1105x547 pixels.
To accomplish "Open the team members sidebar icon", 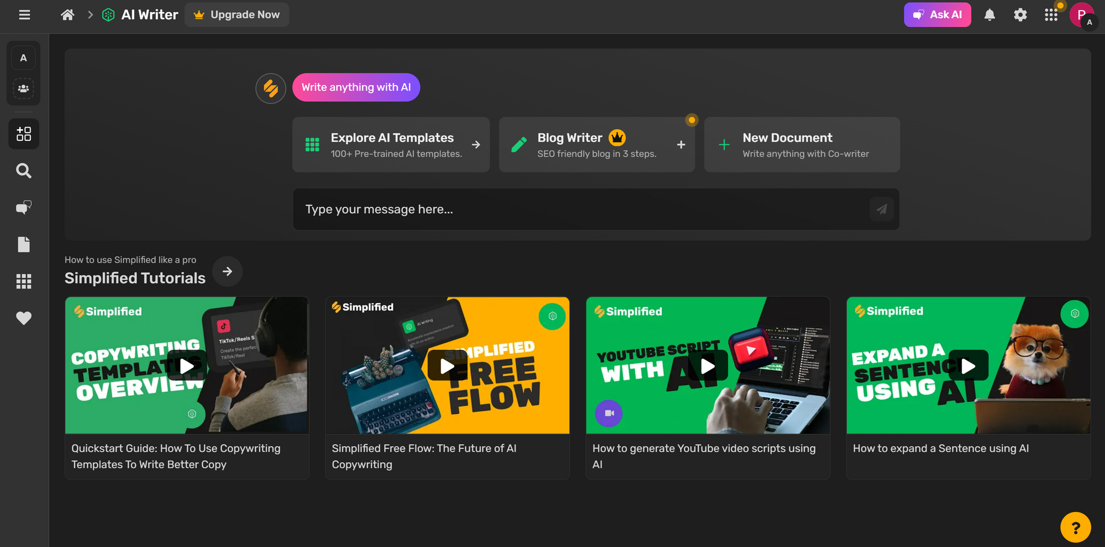I will pyautogui.click(x=24, y=88).
